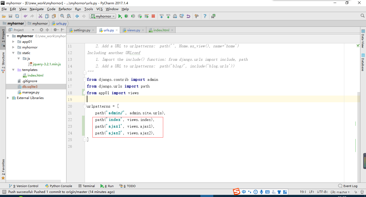The height and width of the screenshot is (197, 366).
Task: Open the 6: TODO tool window
Action: [x=128, y=186]
